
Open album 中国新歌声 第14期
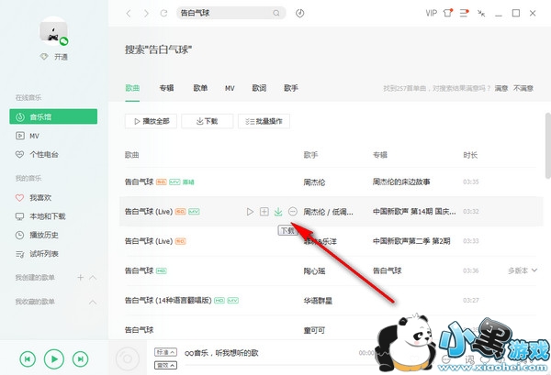coord(414,212)
